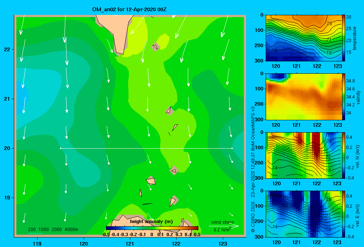Screen dimensions: 364x247
Task: Open the northward velocity section panel
Action: click(x=304, y=155)
